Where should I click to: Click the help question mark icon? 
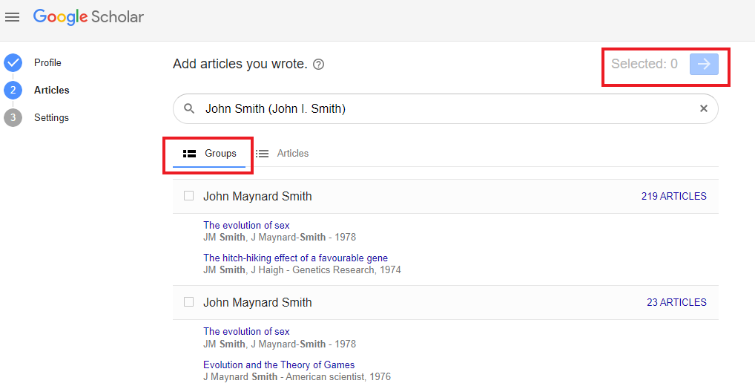[318, 64]
